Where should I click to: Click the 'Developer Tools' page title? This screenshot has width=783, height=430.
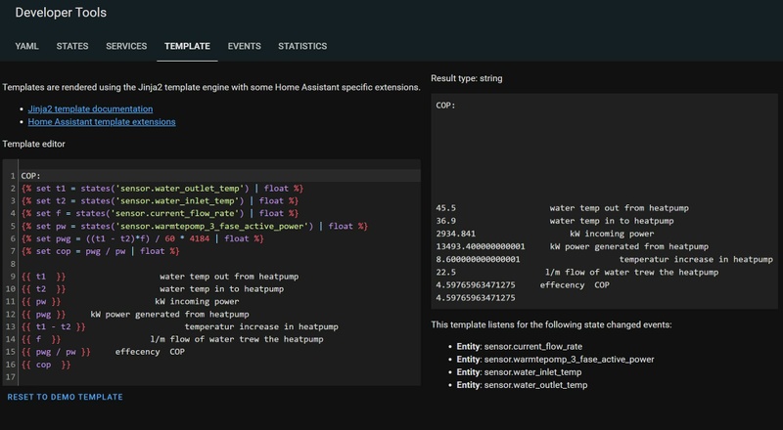62,14
